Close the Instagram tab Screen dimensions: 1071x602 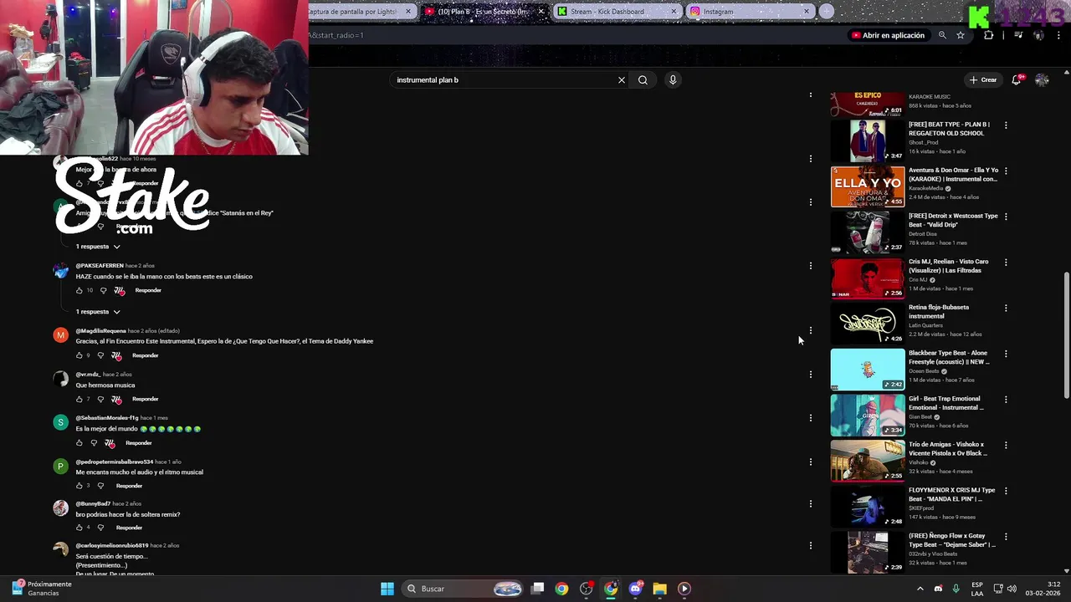807,12
